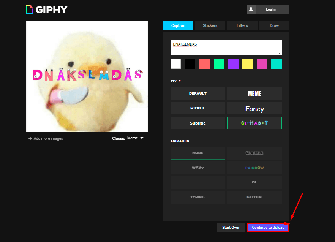Apply the Rainbow animation
335x242 pixels.
click(x=254, y=168)
